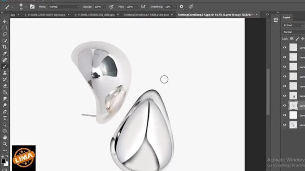Open the Kind layer filter dropdown
Image resolution: width=305 pixels, height=171 pixels.
pos(293,25)
